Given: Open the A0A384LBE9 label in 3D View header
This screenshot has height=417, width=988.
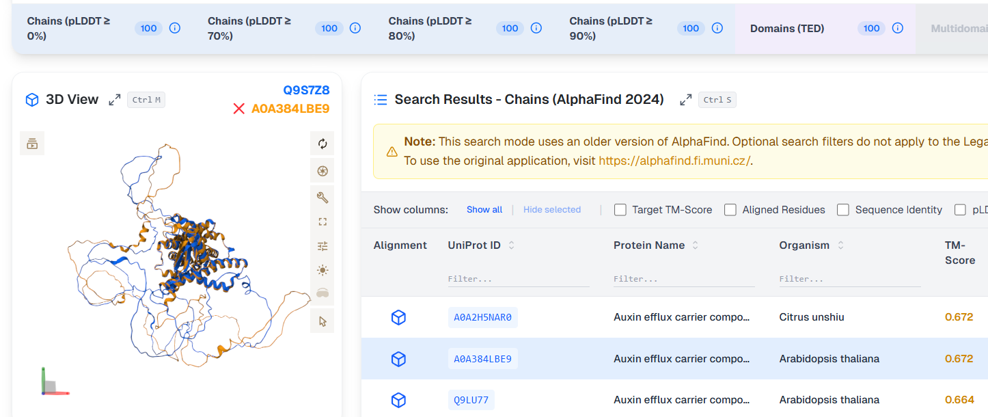Looking at the screenshot, I should [x=290, y=109].
